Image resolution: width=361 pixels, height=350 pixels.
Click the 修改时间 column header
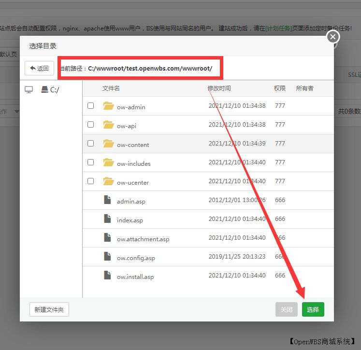(219, 88)
